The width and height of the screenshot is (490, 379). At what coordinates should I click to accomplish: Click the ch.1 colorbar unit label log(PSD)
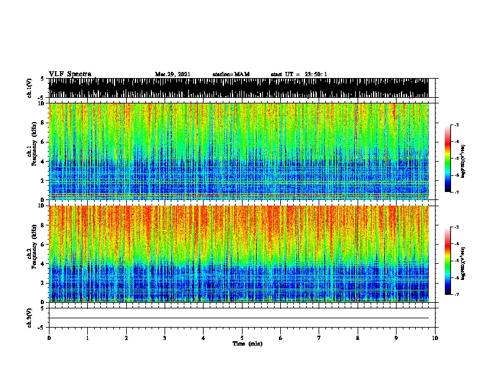click(463, 161)
